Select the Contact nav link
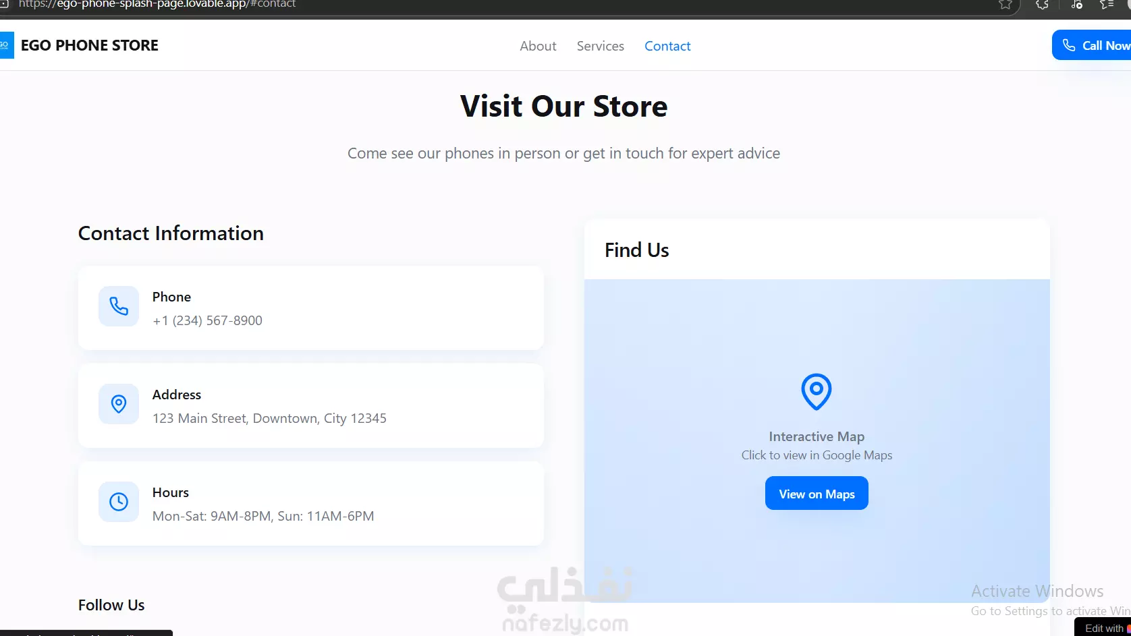The height and width of the screenshot is (636, 1131). 667,46
